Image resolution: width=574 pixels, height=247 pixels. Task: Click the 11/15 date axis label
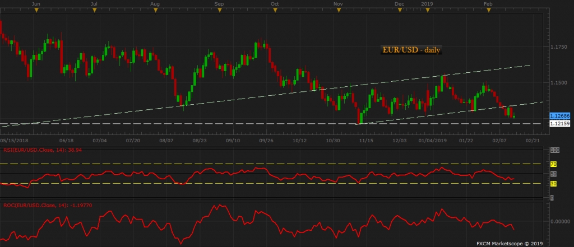coord(365,140)
